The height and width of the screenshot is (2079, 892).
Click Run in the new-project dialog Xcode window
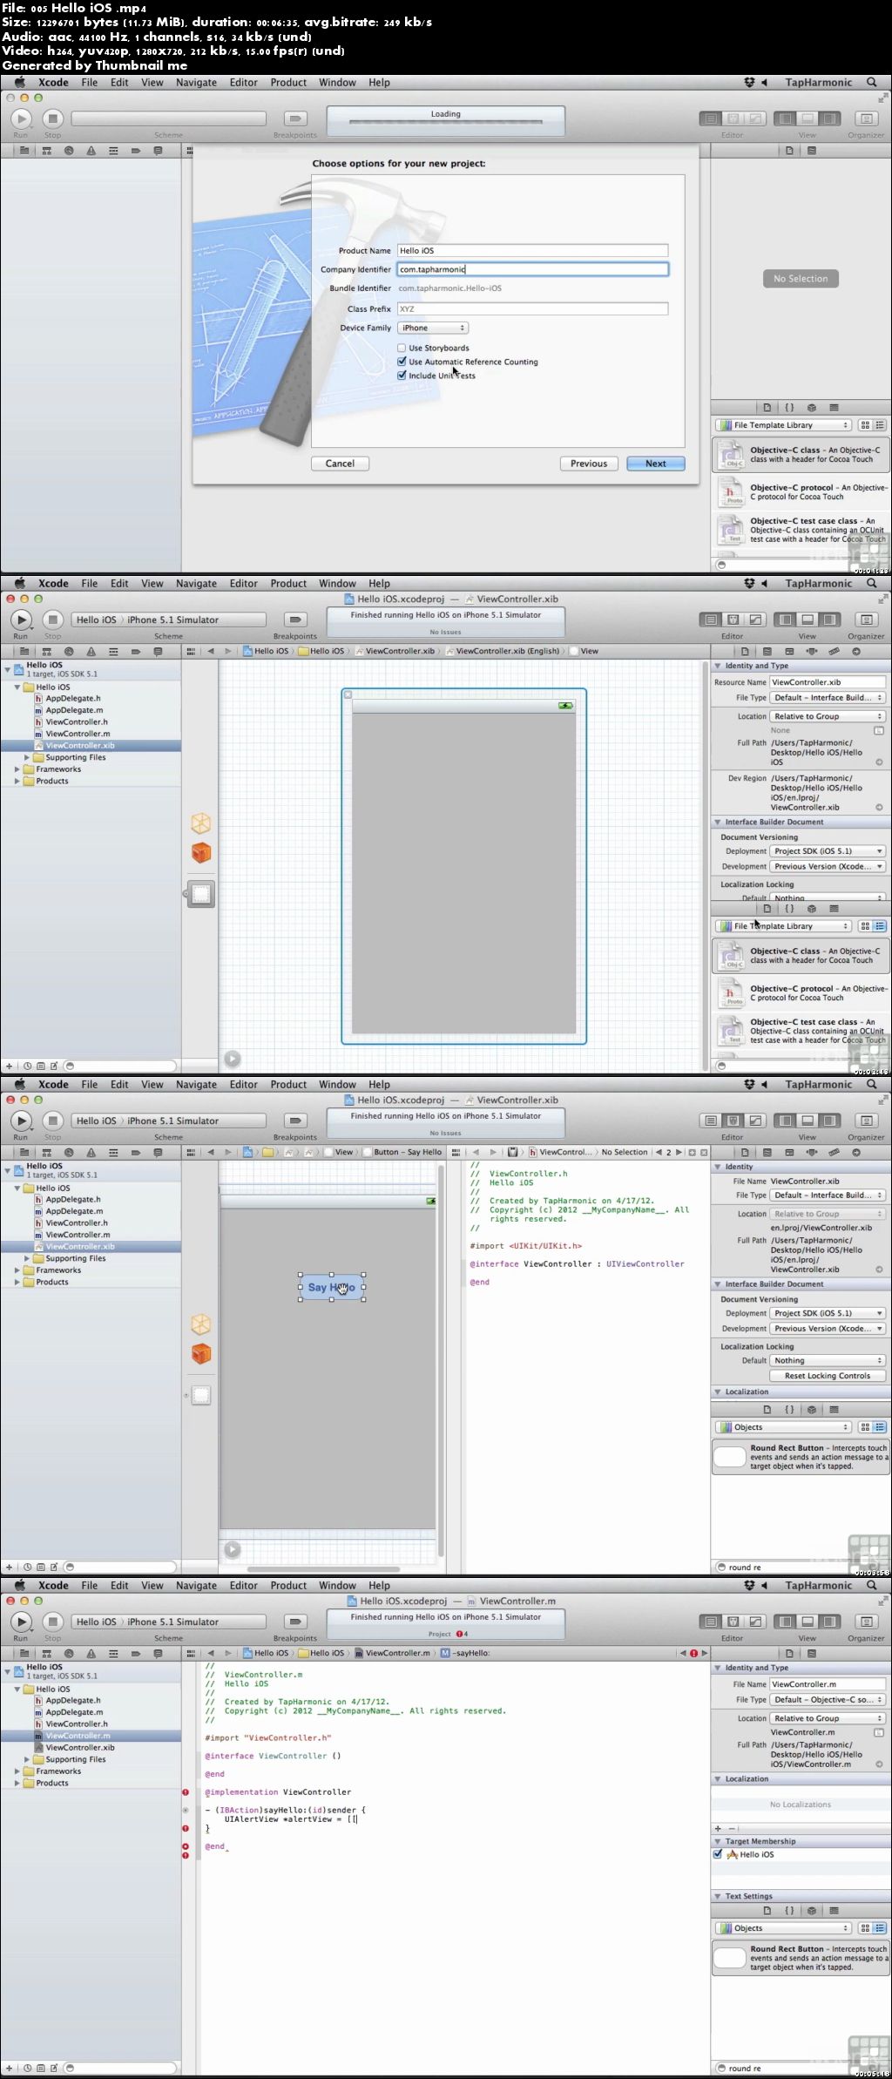[x=21, y=119]
